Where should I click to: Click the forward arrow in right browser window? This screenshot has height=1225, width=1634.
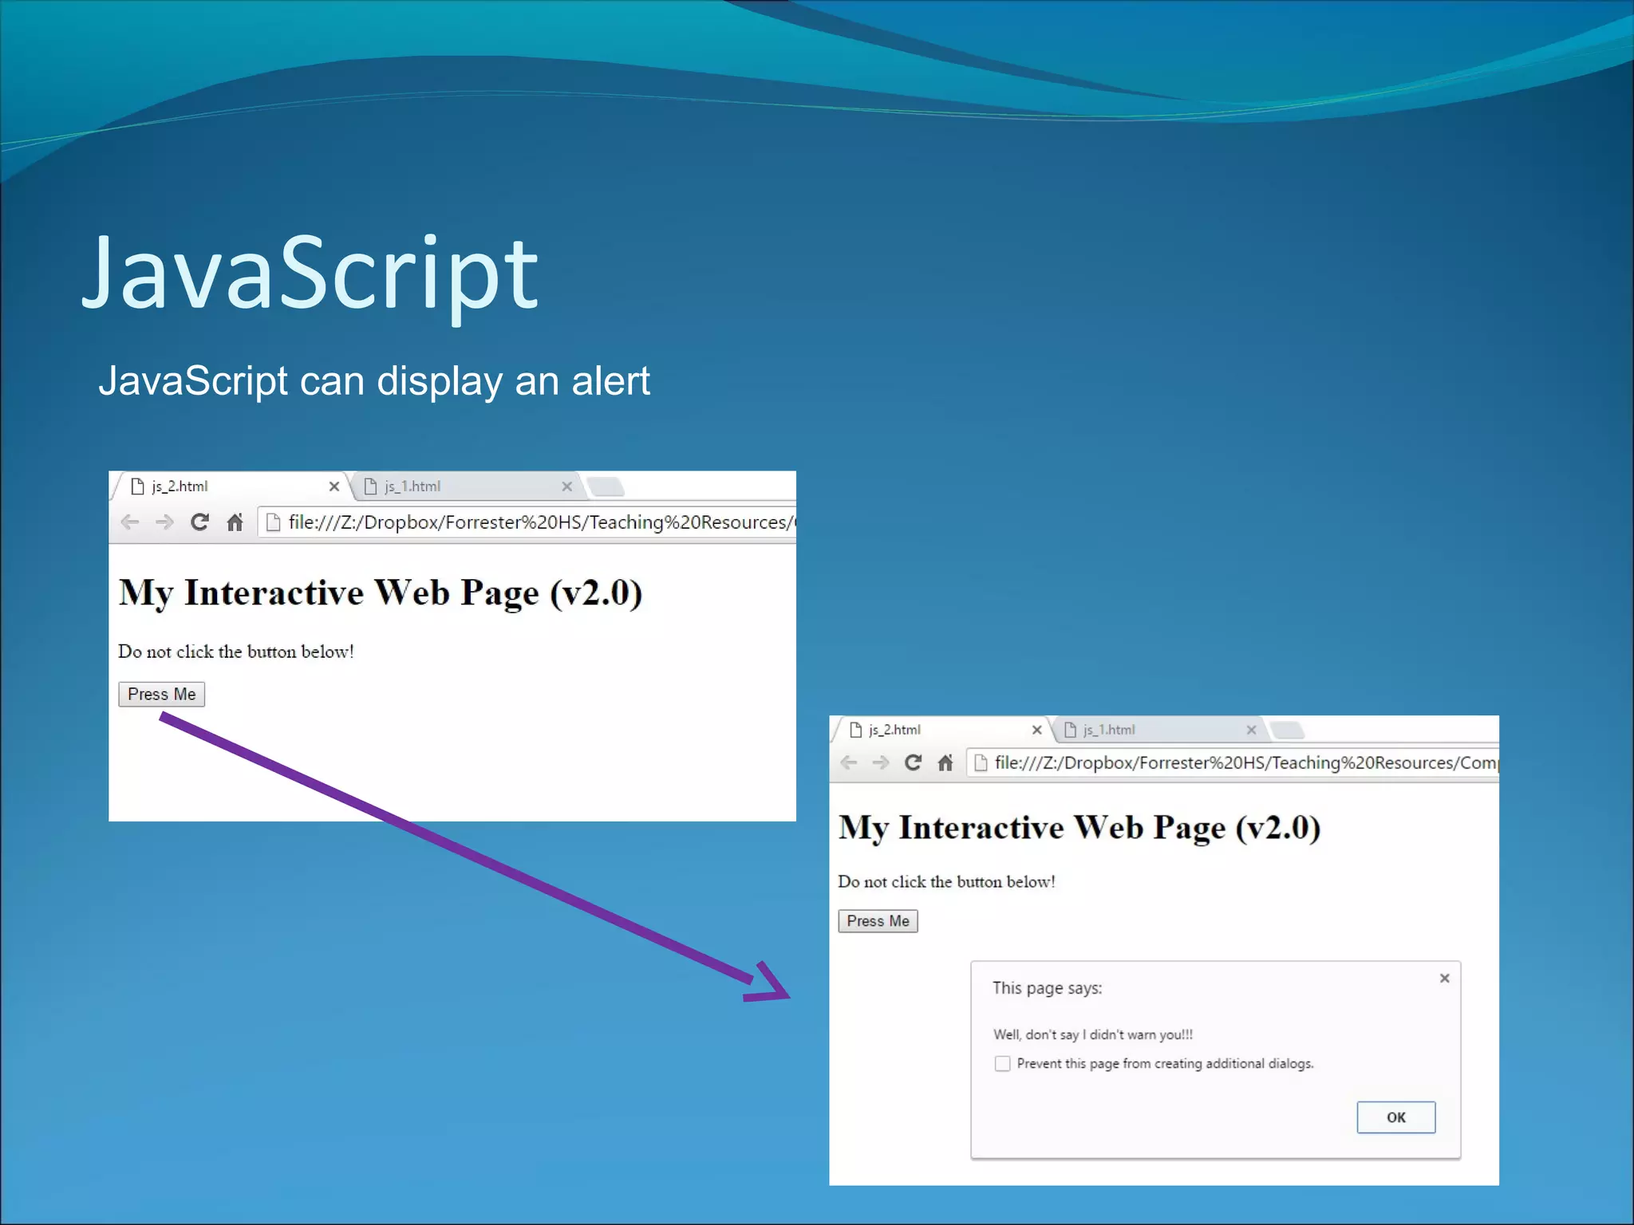tap(881, 762)
